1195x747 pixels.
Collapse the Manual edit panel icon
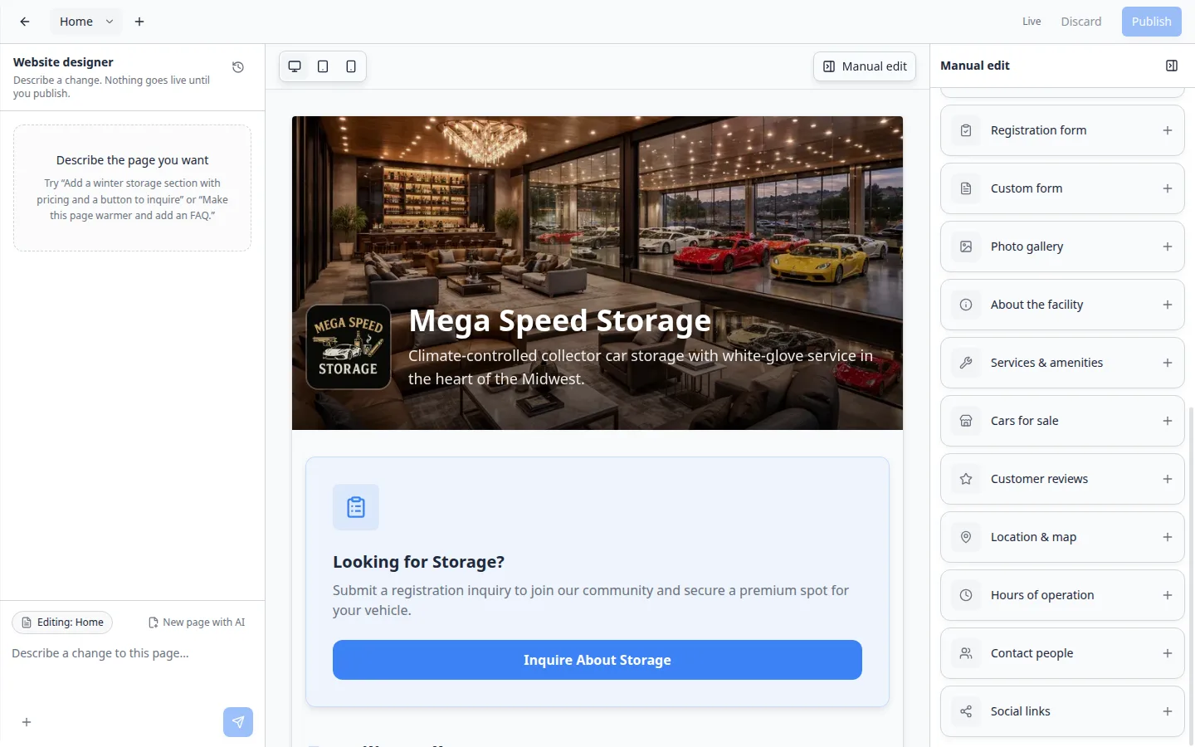point(1172,66)
